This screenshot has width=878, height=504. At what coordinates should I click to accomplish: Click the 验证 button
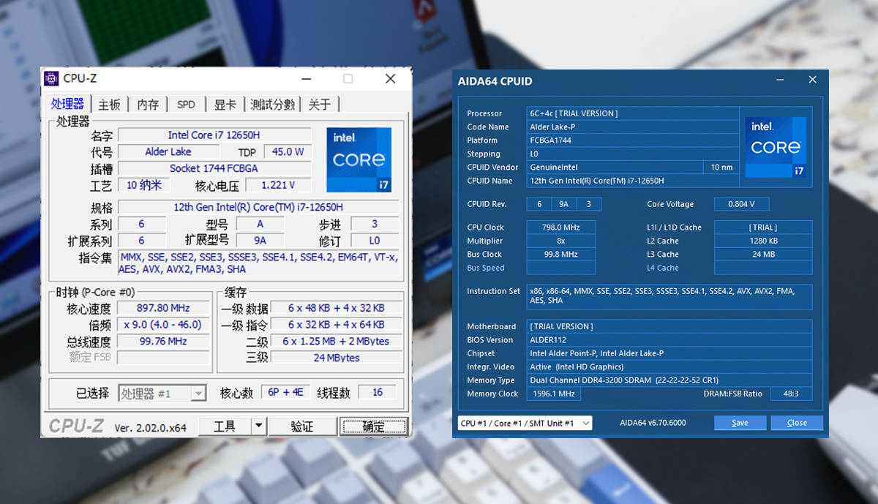[302, 426]
